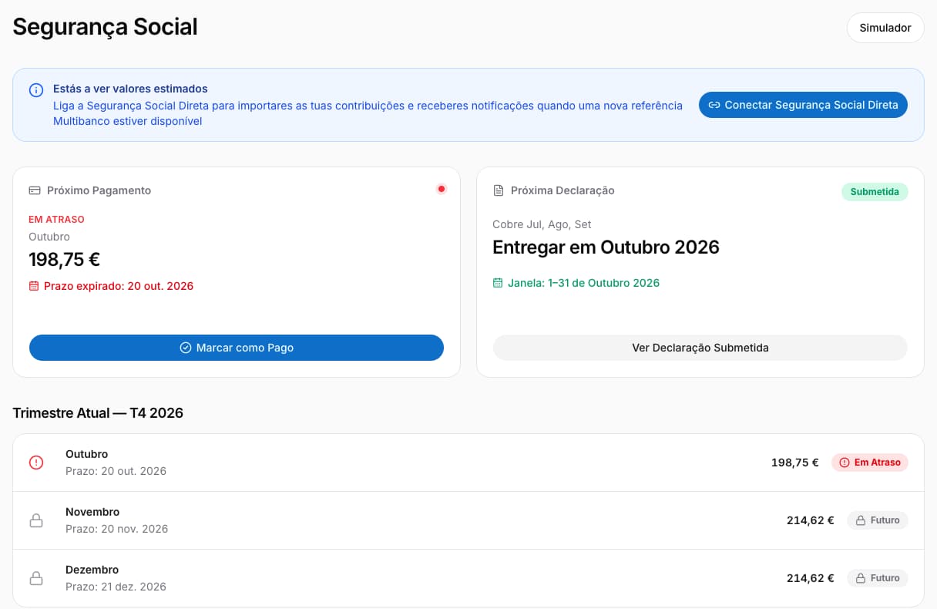This screenshot has height=609, width=937.
Task: Click the Futuro badge in the Dezembro row
Action: click(878, 578)
